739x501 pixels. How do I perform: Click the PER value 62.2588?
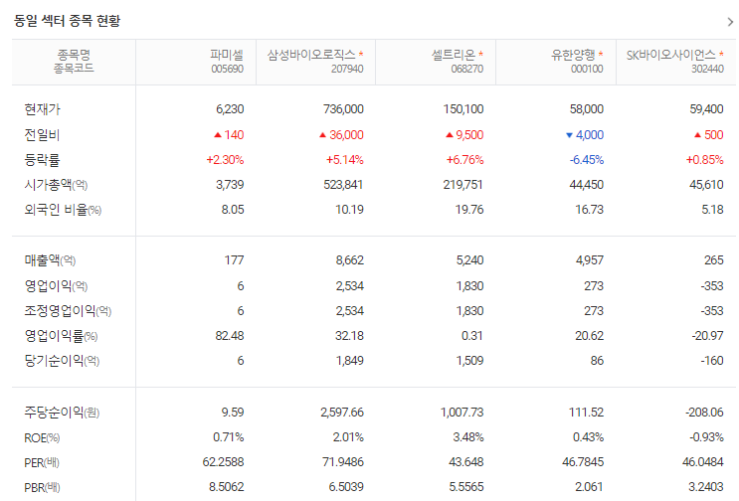[x=223, y=462]
